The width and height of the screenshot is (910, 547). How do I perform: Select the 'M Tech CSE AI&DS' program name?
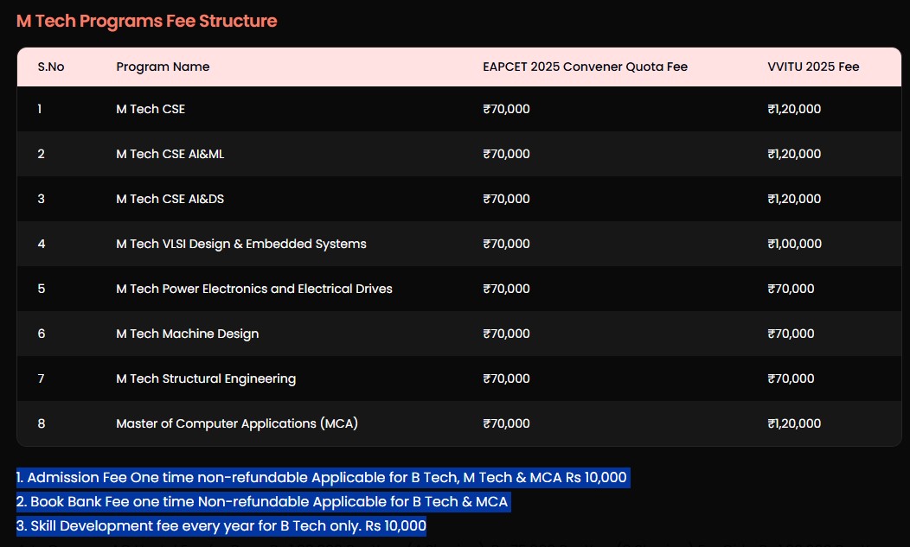coord(170,199)
